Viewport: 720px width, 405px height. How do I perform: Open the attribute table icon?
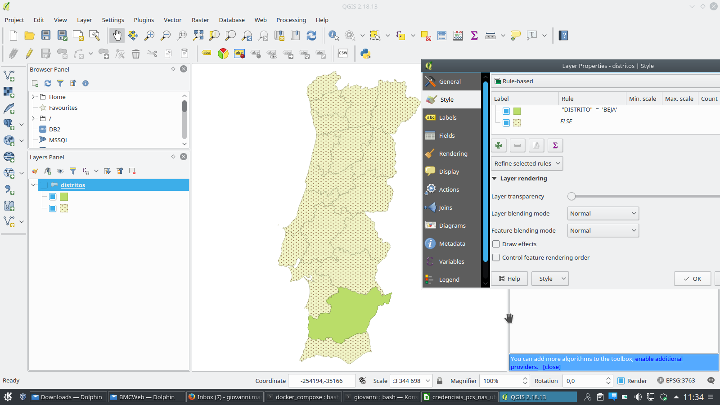point(442,36)
